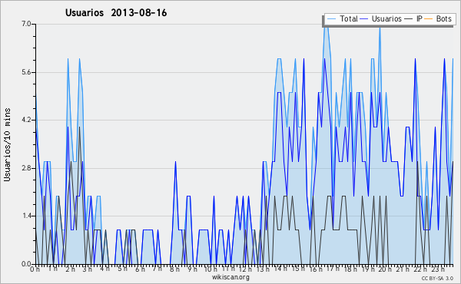
Task: Click the 'IP' legend entry
Action: (x=420, y=18)
